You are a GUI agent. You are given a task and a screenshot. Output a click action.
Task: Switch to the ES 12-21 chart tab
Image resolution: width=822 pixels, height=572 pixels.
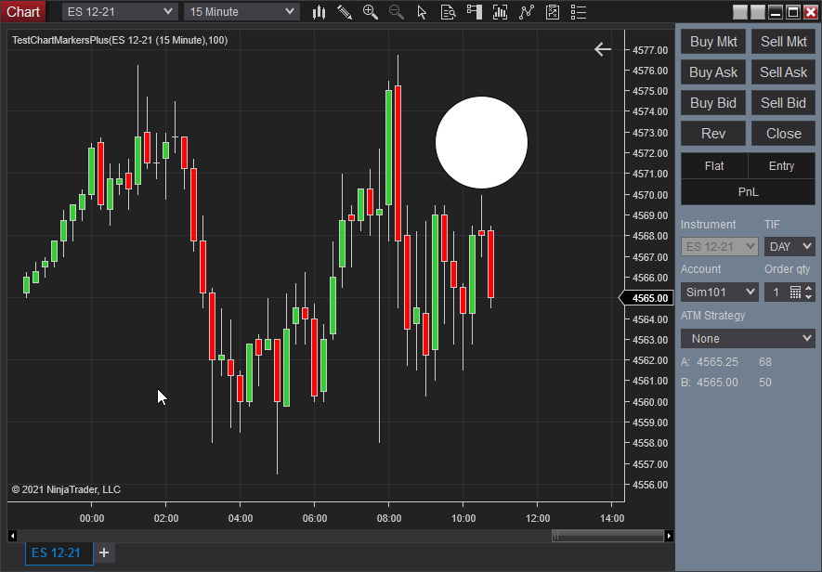[59, 552]
